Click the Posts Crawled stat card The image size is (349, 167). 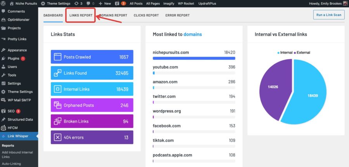click(92, 57)
